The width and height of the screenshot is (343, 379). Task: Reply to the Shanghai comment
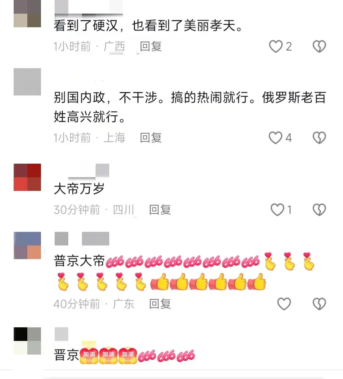tap(151, 138)
